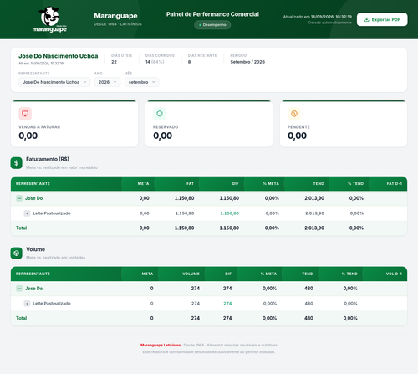The width and height of the screenshot is (418, 374).
Task: Click the Atualizado em timestamp text
Action: [318, 17]
